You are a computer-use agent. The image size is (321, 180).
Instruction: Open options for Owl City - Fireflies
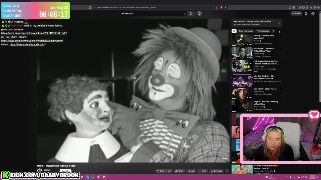(x=281, y=36)
